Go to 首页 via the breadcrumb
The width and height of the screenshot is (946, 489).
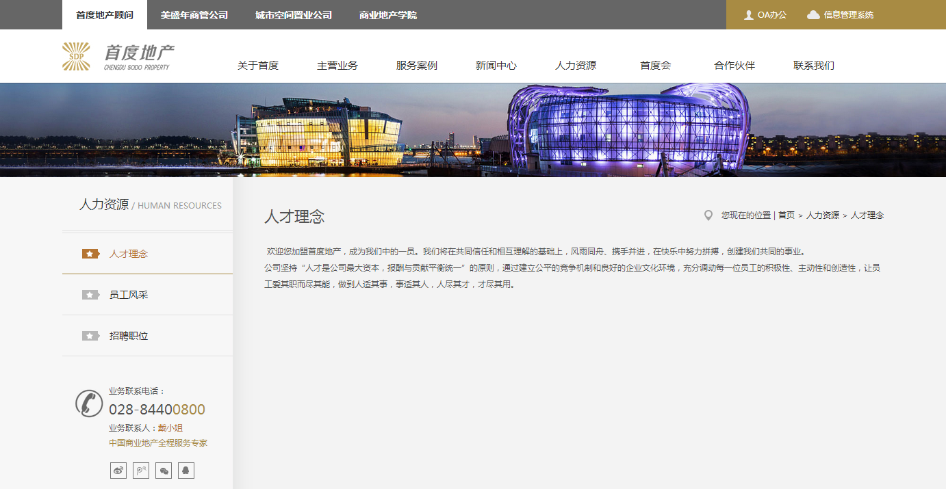(787, 215)
